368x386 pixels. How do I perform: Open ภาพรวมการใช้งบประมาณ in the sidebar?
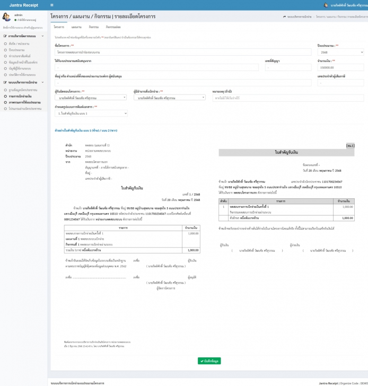pos(24,102)
